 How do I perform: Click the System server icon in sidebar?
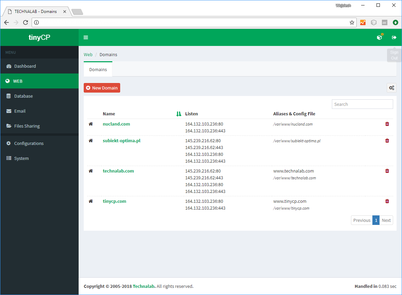click(9, 158)
